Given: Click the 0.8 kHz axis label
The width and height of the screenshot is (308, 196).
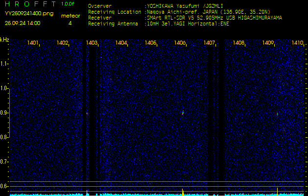Looking at the screenshot, I should [3, 137].
